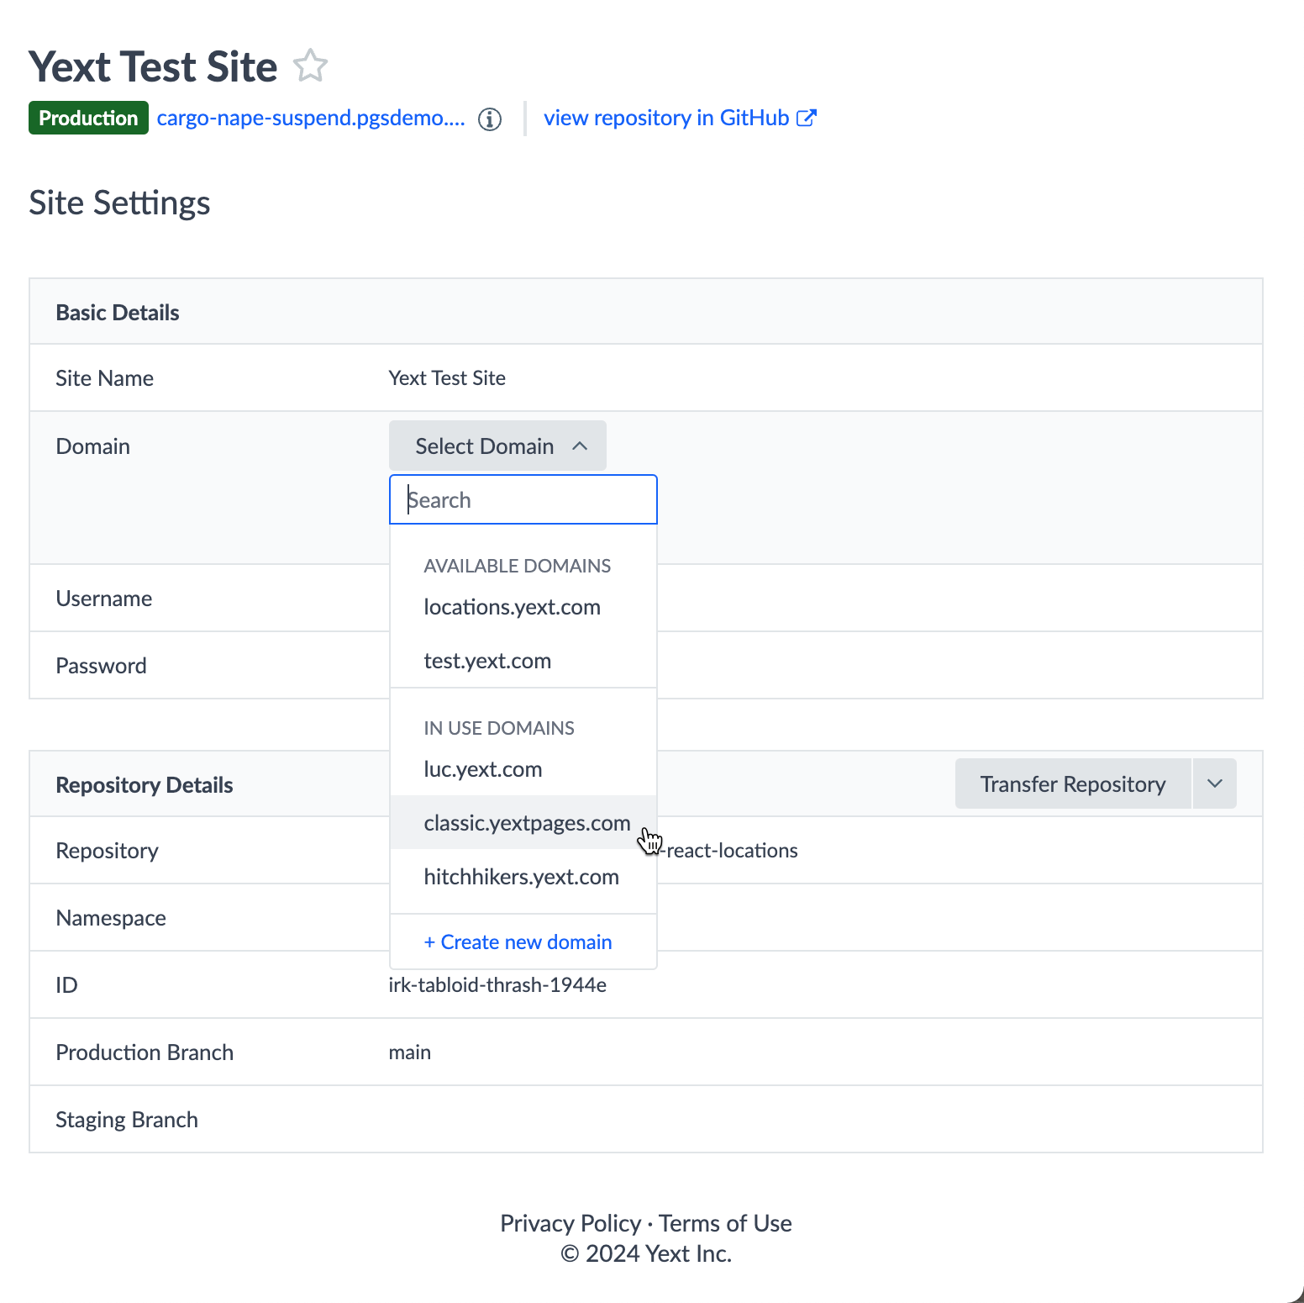Screen dimensions: 1304x1303
Task: Click the Yext Test Site page title
Action: click(x=153, y=66)
